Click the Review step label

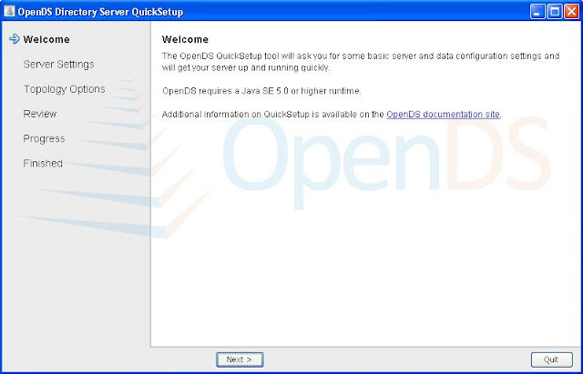[40, 114]
